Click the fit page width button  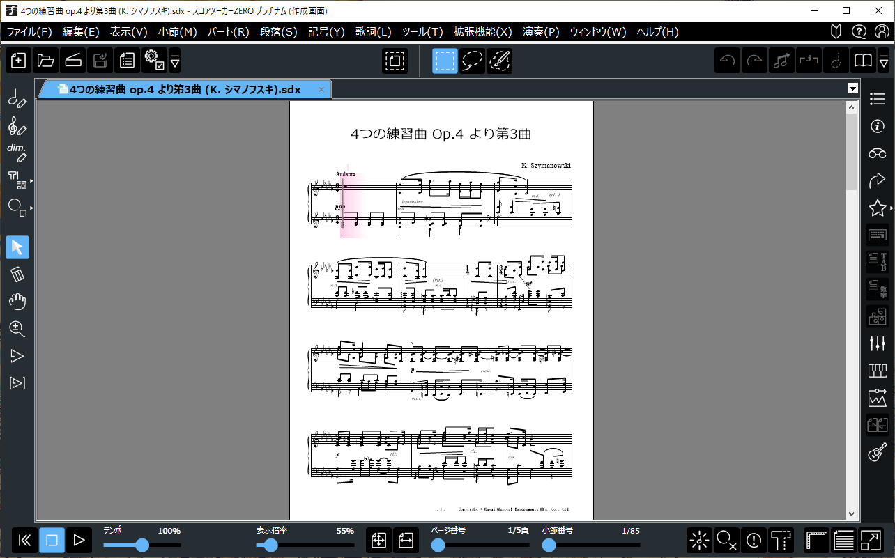(x=406, y=540)
